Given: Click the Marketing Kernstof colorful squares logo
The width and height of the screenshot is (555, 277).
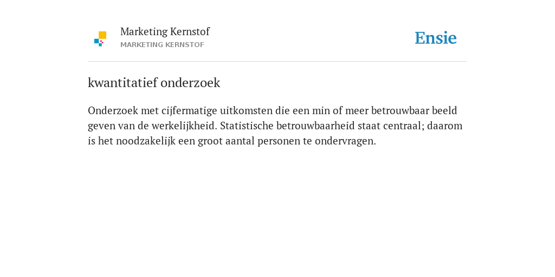Looking at the screenshot, I should pyautogui.click(x=100, y=39).
